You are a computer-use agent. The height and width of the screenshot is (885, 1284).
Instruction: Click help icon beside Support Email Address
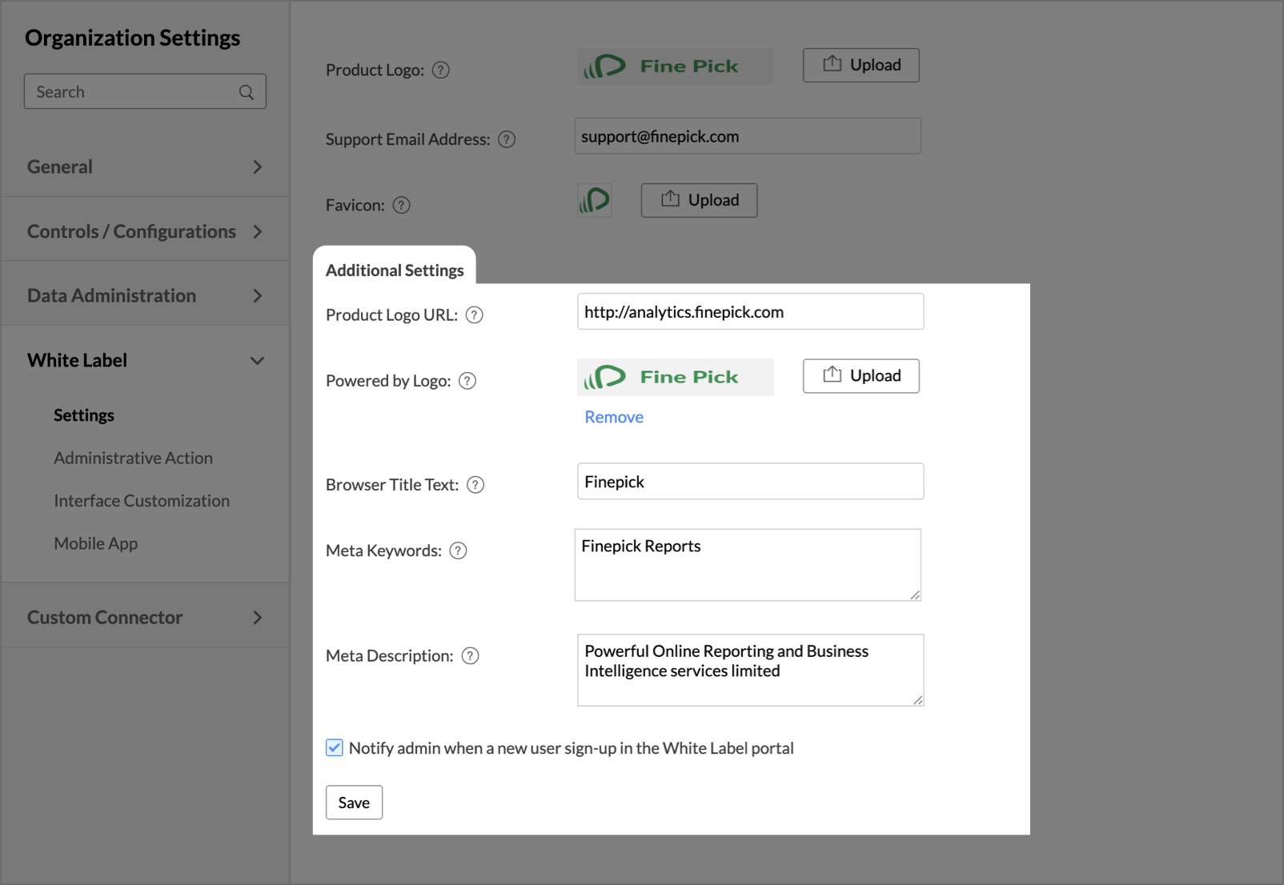pyautogui.click(x=507, y=139)
